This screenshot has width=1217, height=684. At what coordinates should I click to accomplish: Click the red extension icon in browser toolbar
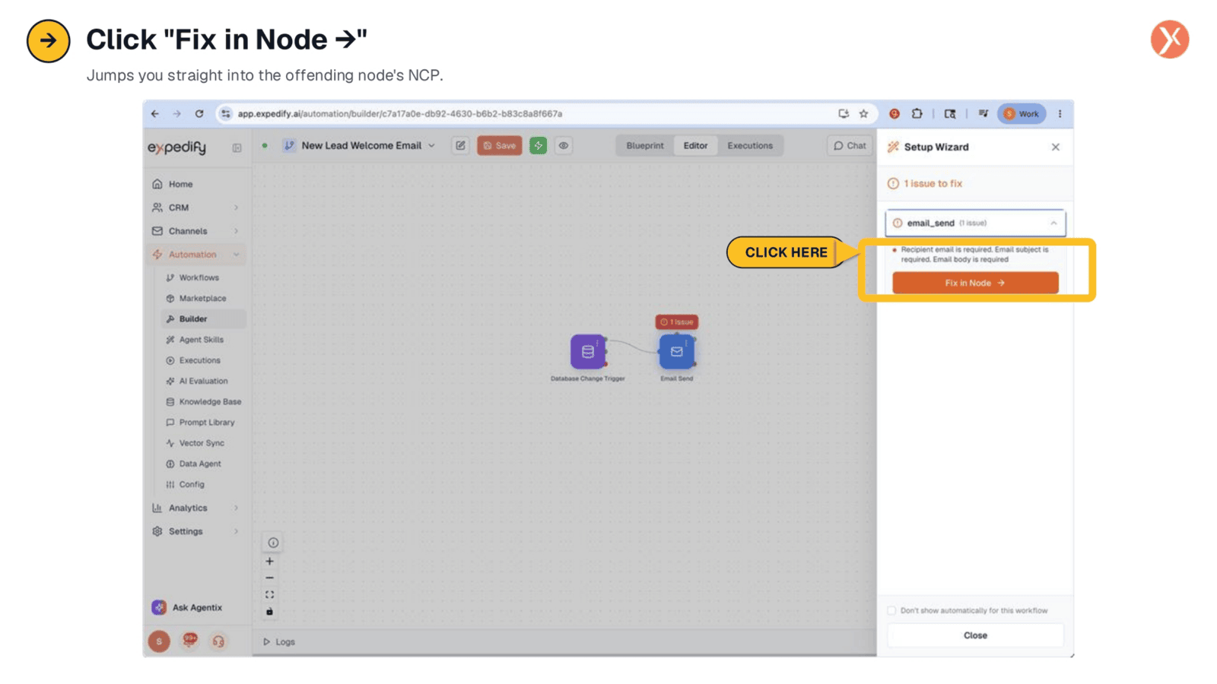(x=894, y=113)
